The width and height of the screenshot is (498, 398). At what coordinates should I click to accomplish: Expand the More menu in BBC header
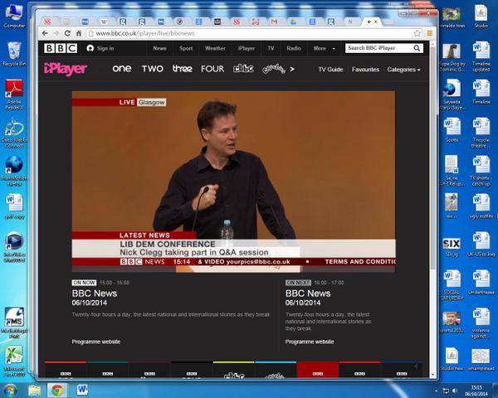(324, 49)
